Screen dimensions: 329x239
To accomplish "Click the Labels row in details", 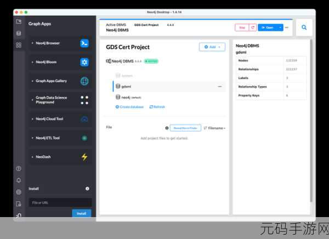I will point(271,78).
